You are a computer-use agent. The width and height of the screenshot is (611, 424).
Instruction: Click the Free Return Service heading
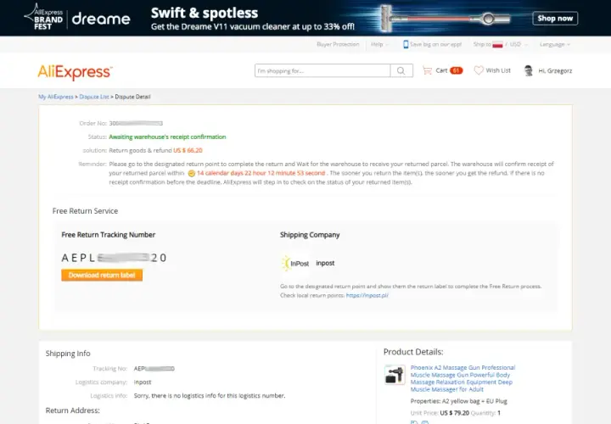[85, 211]
